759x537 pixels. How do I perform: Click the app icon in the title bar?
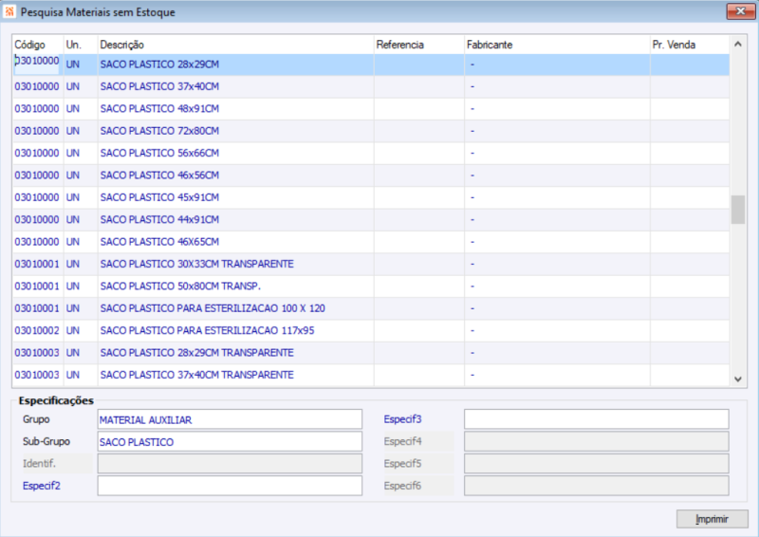[x=9, y=11]
